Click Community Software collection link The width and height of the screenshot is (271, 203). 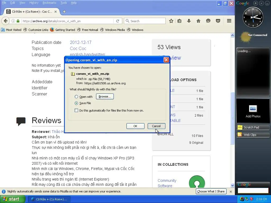167,183
